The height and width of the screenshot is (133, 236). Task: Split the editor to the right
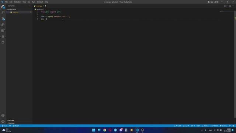[x=230, y=6]
